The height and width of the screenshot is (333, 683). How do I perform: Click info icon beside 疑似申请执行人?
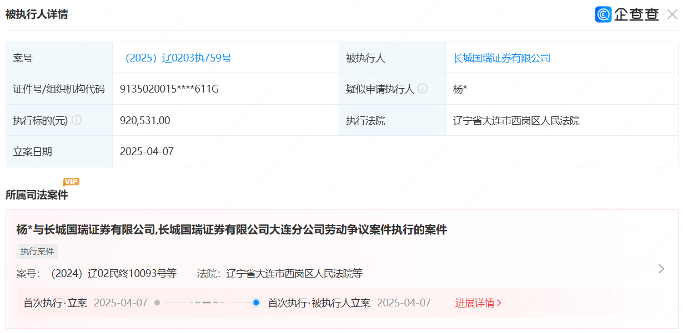tap(423, 88)
